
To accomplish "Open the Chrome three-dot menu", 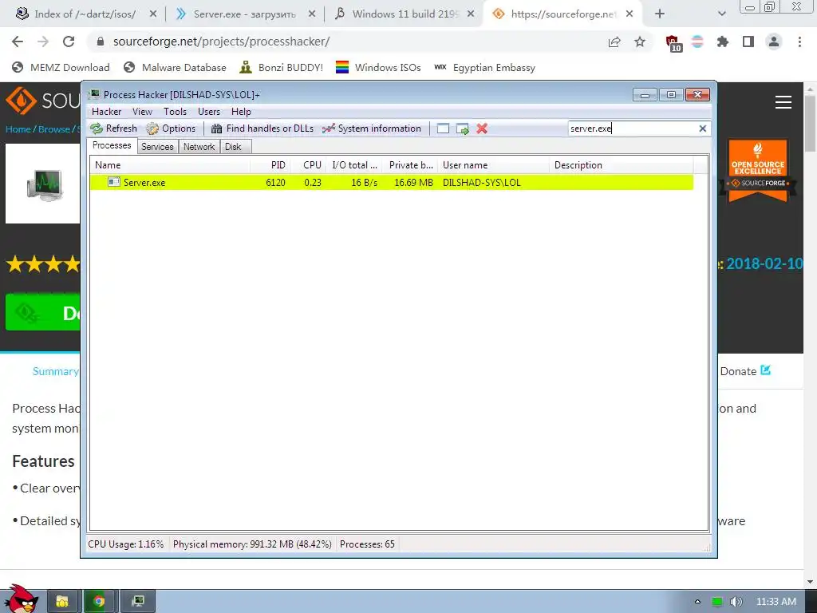I will pyautogui.click(x=799, y=42).
